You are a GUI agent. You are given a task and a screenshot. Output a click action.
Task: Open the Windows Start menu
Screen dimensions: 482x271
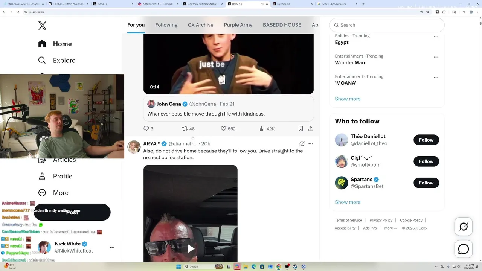(178, 266)
